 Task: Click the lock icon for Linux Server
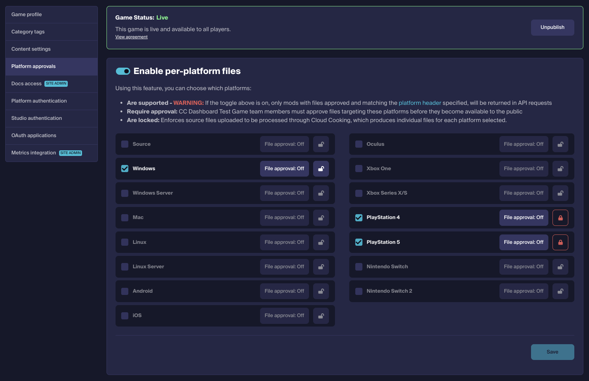point(321,267)
